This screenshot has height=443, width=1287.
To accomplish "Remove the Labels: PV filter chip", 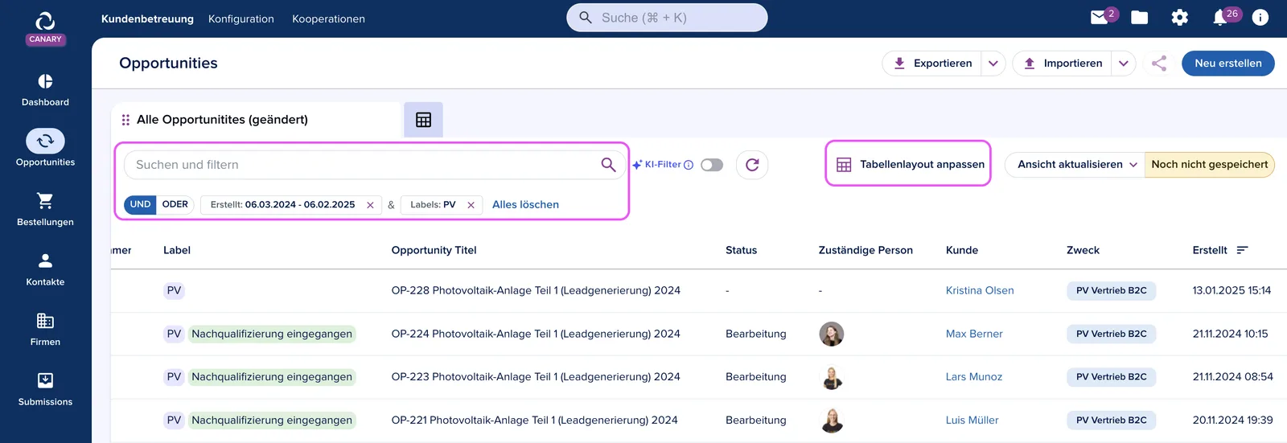I will 471,205.
